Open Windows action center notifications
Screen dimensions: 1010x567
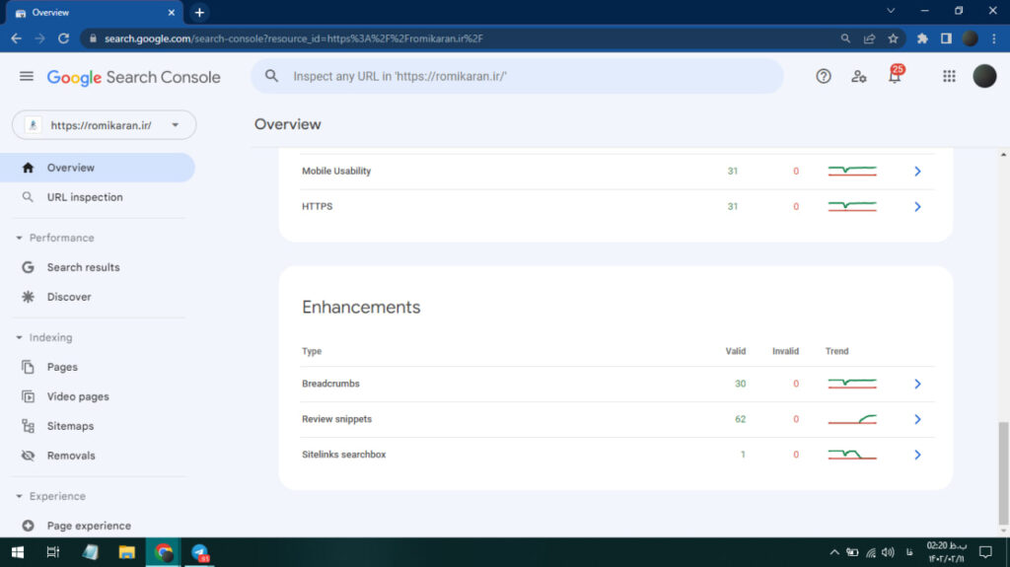[x=985, y=552]
